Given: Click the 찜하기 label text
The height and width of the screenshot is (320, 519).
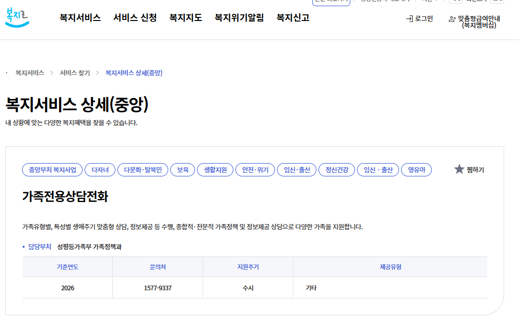Looking at the screenshot, I should pyautogui.click(x=475, y=170).
